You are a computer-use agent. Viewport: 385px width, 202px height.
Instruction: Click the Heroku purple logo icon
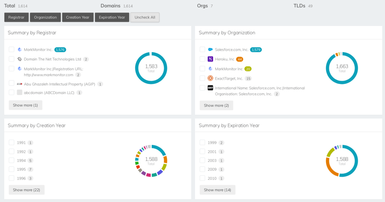pyautogui.click(x=210, y=59)
